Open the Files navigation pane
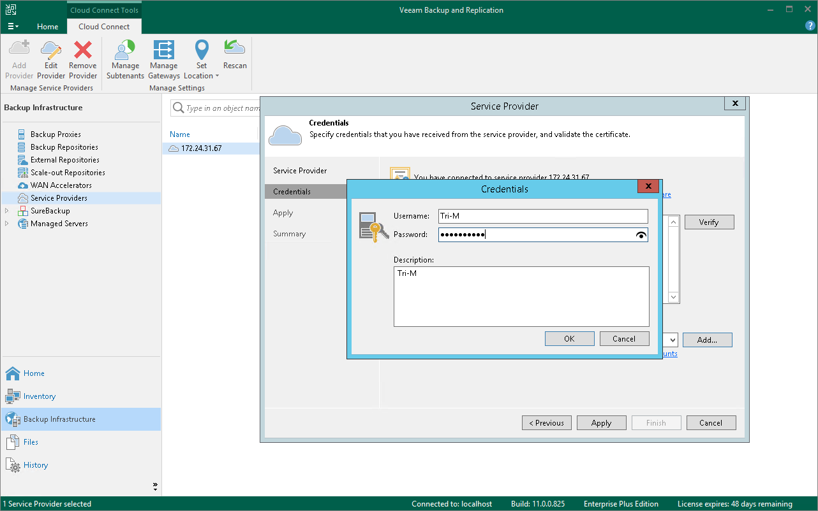Image resolution: width=818 pixels, height=511 pixels. coord(81,442)
